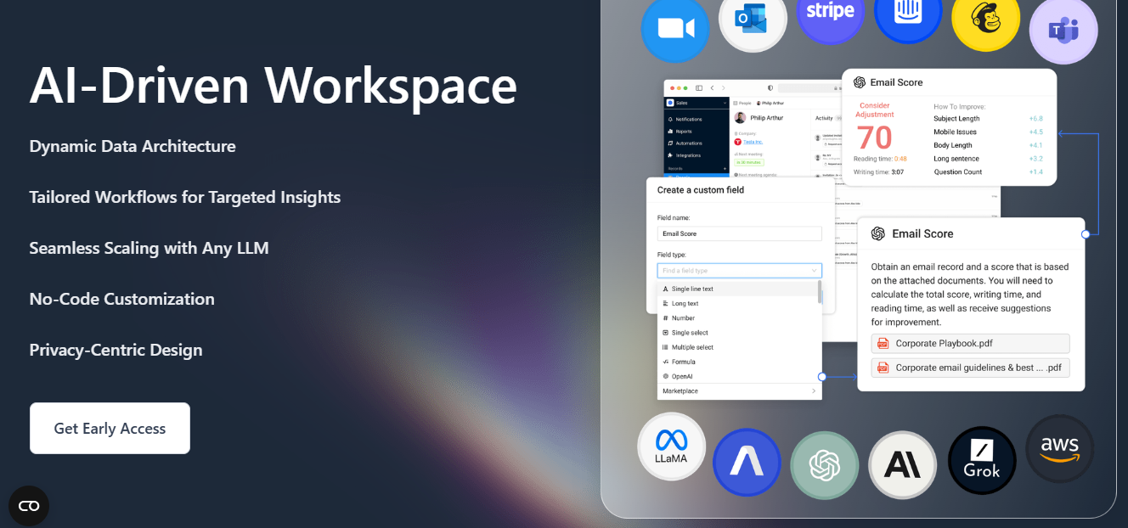Click the field type list scrollbar
Viewport: 1128px width, 528px height.
coord(820,293)
